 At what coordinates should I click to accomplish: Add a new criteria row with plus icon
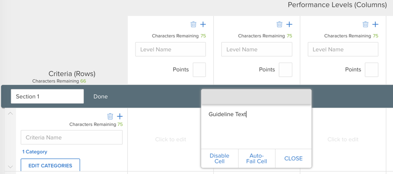coord(120,116)
